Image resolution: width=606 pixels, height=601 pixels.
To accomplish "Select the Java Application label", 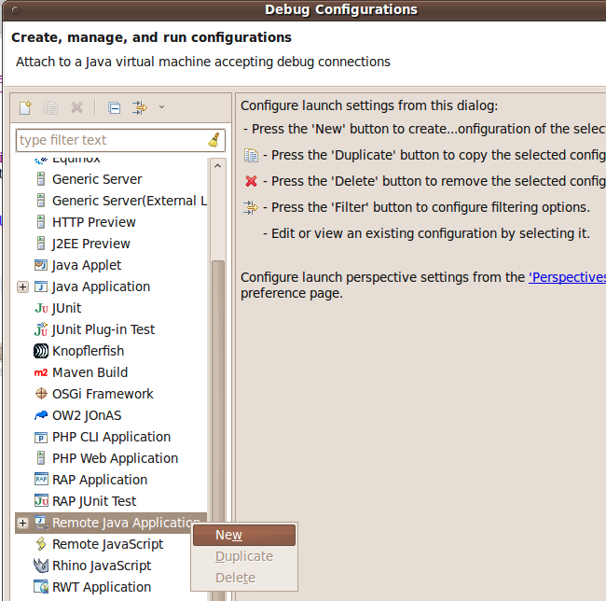I will (x=101, y=287).
